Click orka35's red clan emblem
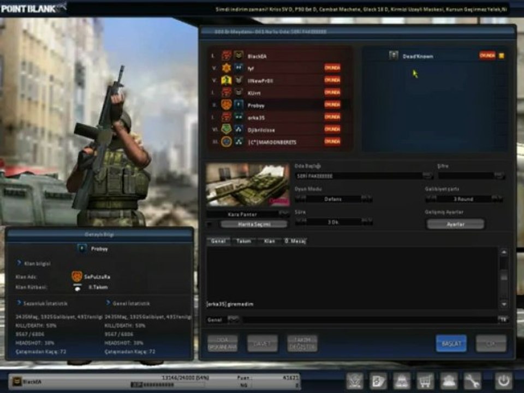Image resolution: width=524 pixels, height=393 pixels. [226, 117]
